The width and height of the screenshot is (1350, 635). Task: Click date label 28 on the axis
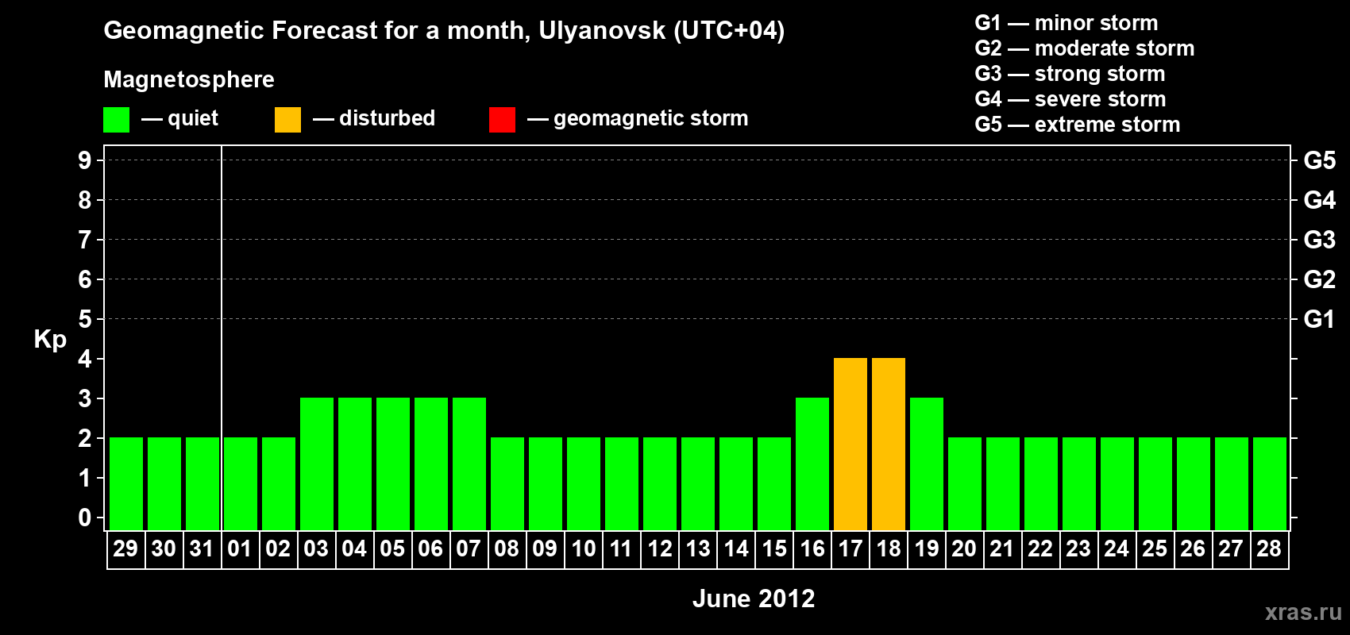[1269, 548]
